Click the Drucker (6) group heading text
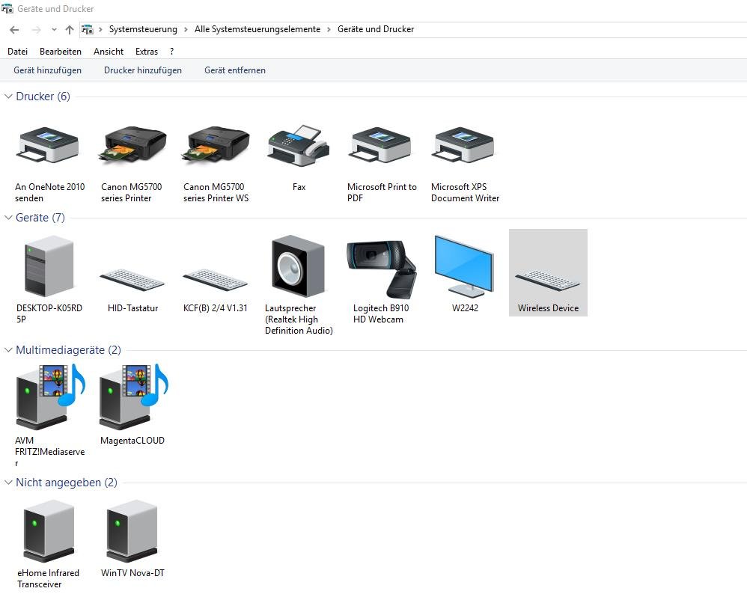This screenshot has width=747, height=612. (43, 97)
